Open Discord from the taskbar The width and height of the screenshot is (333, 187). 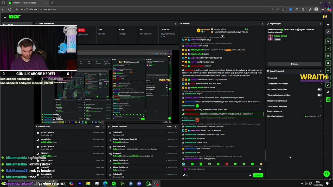point(139,184)
